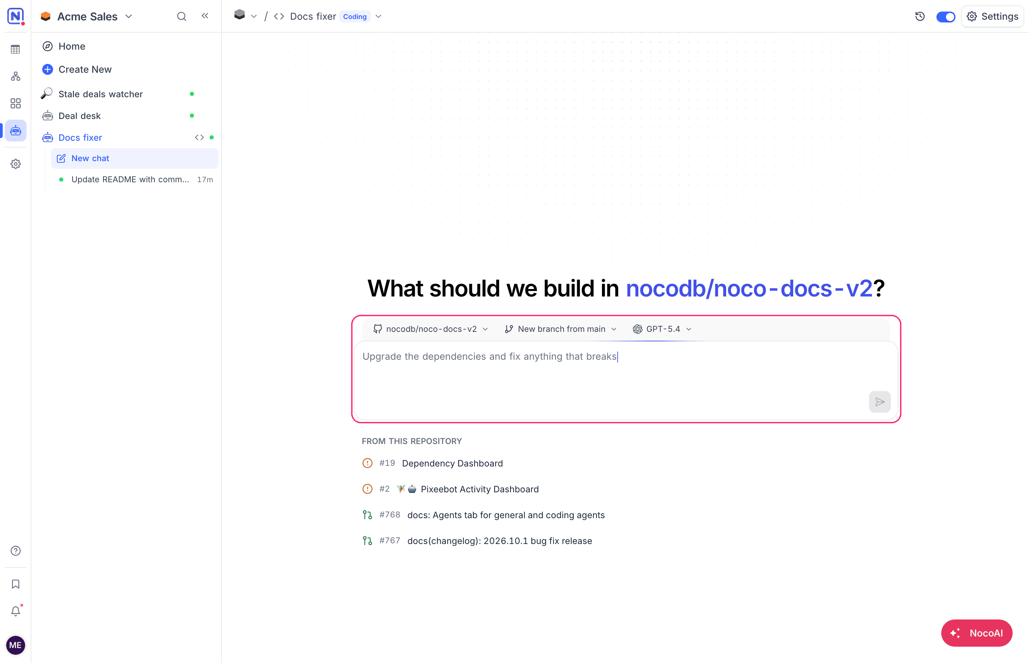Open PR #768 docs: Agents tab

pyautogui.click(x=483, y=515)
